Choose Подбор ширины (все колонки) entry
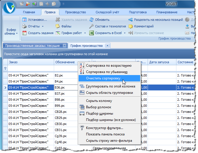Viewport: 198px width, 153px height. click(x=109, y=120)
